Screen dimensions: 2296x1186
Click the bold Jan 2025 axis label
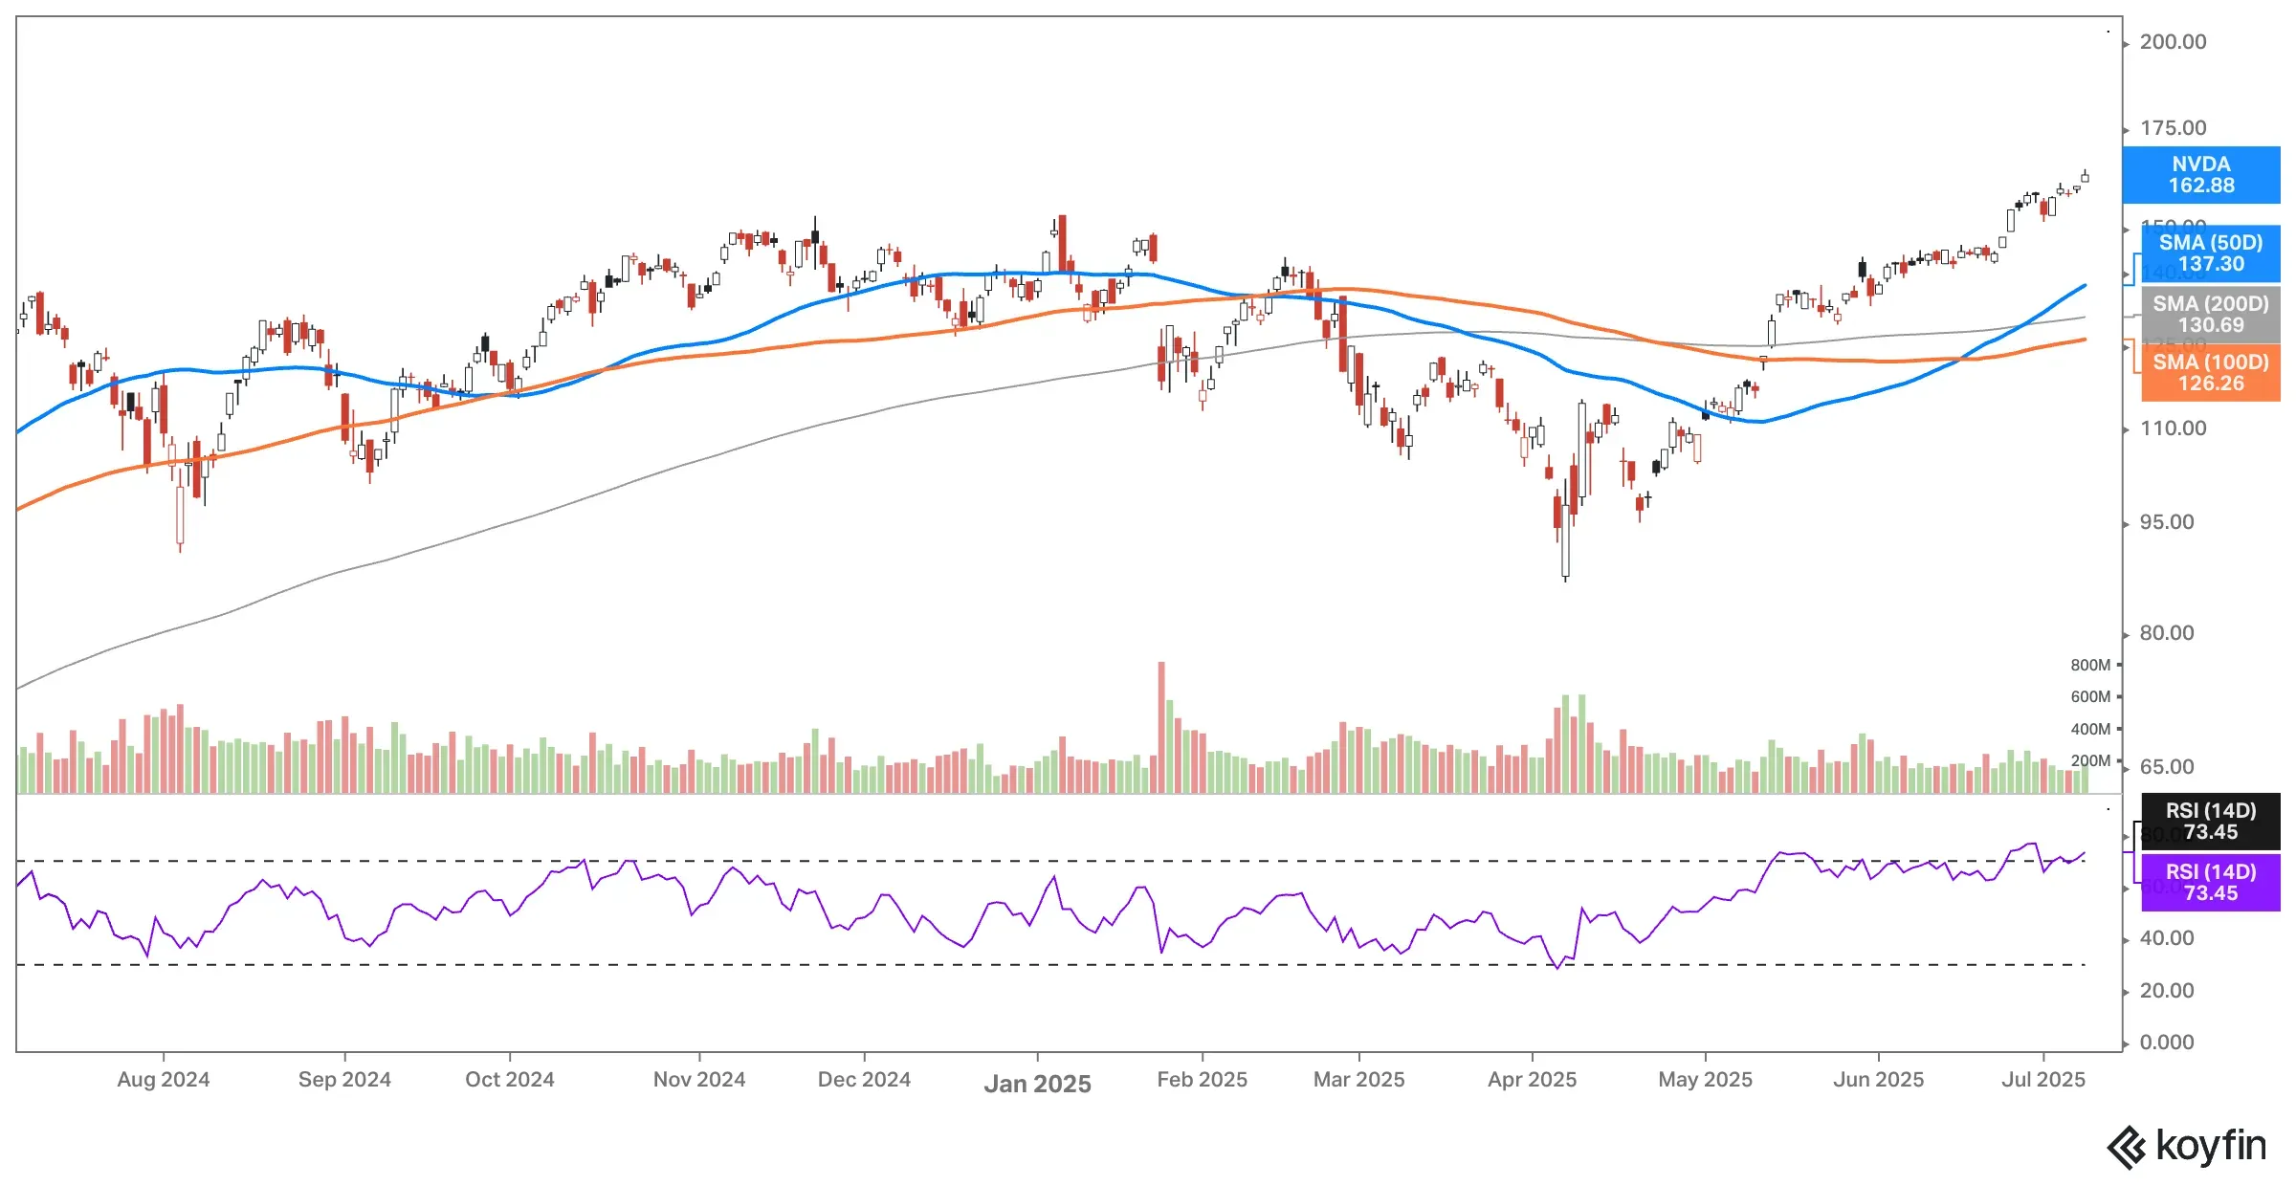point(1038,1084)
